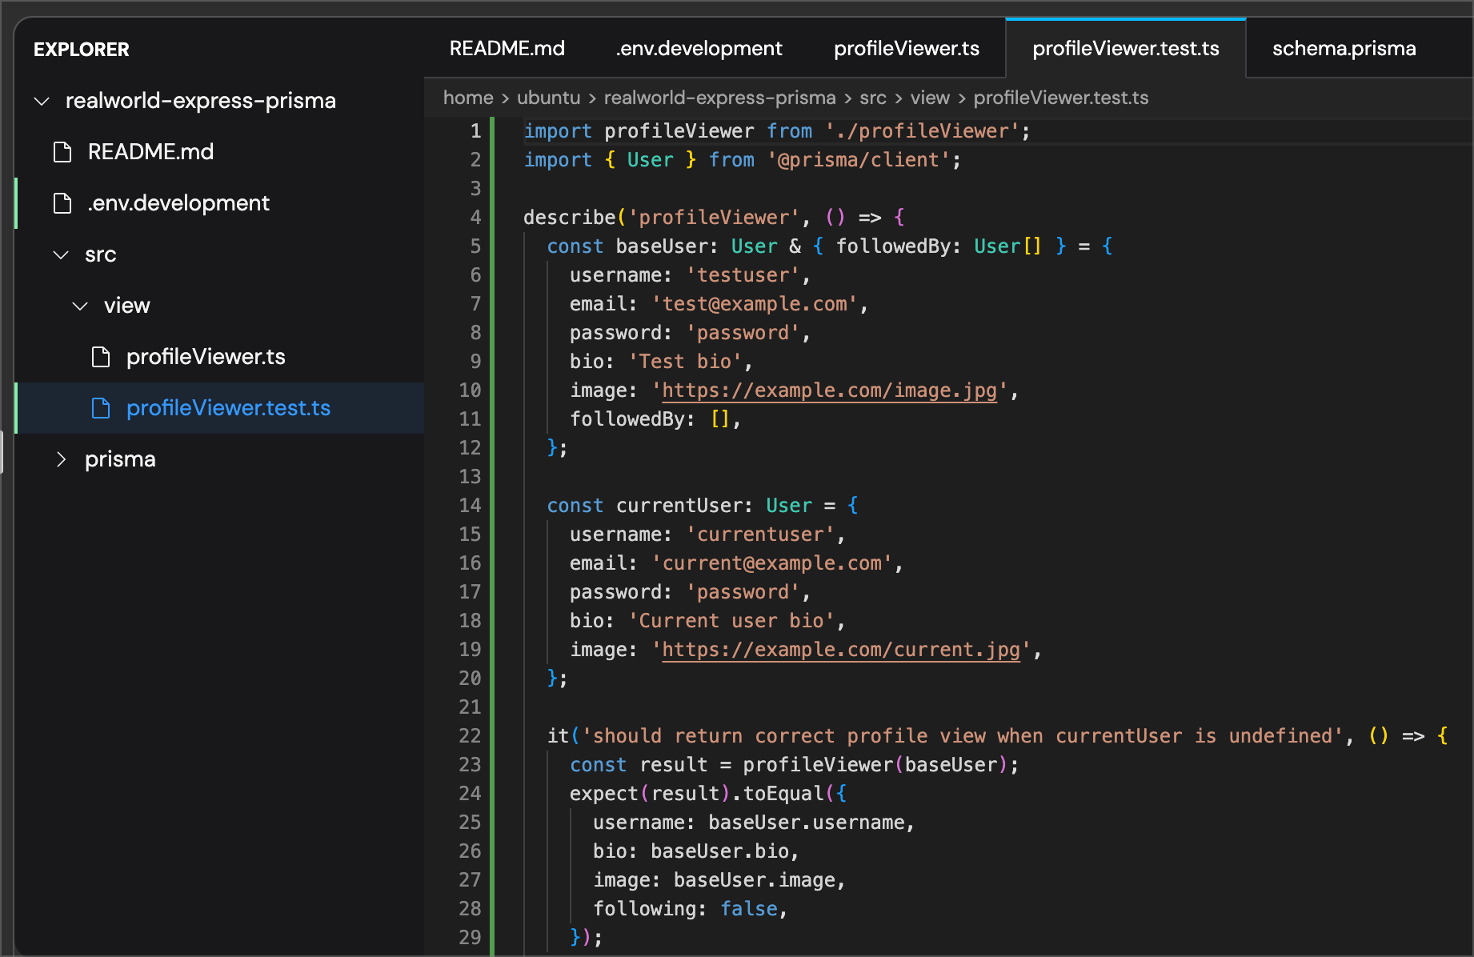Switch to the .env.development tab
Screen dimensions: 1474x957
(699, 48)
